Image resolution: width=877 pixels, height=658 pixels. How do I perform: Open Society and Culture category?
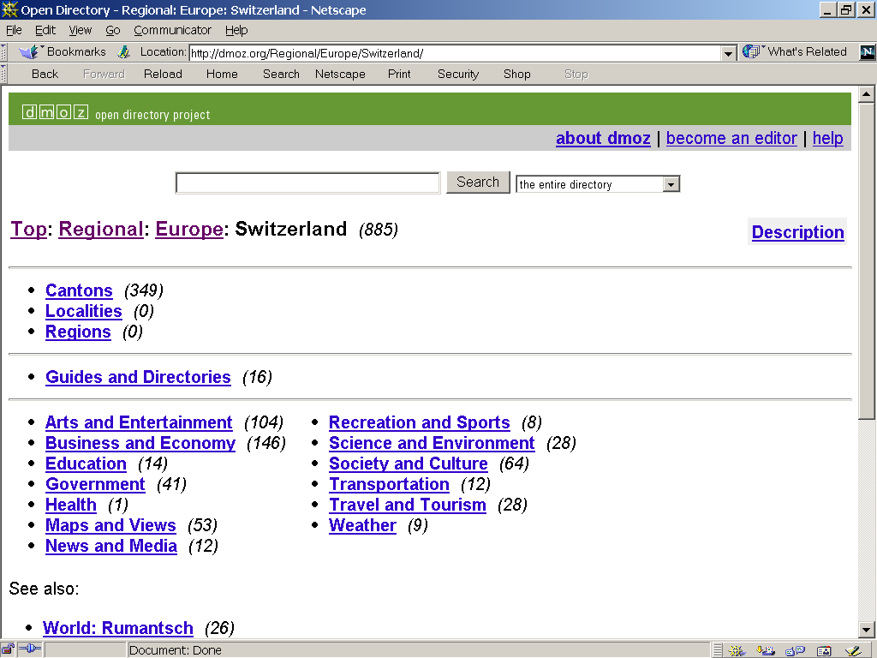[x=409, y=464]
